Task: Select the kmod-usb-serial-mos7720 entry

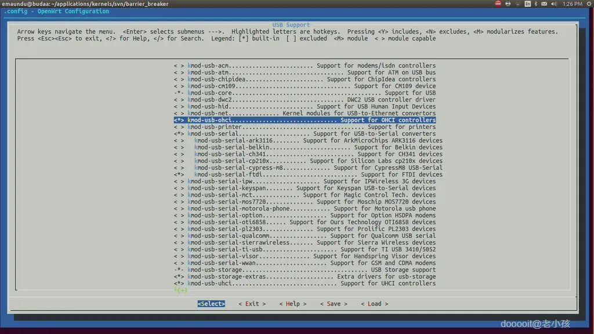Action: (x=305, y=202)
